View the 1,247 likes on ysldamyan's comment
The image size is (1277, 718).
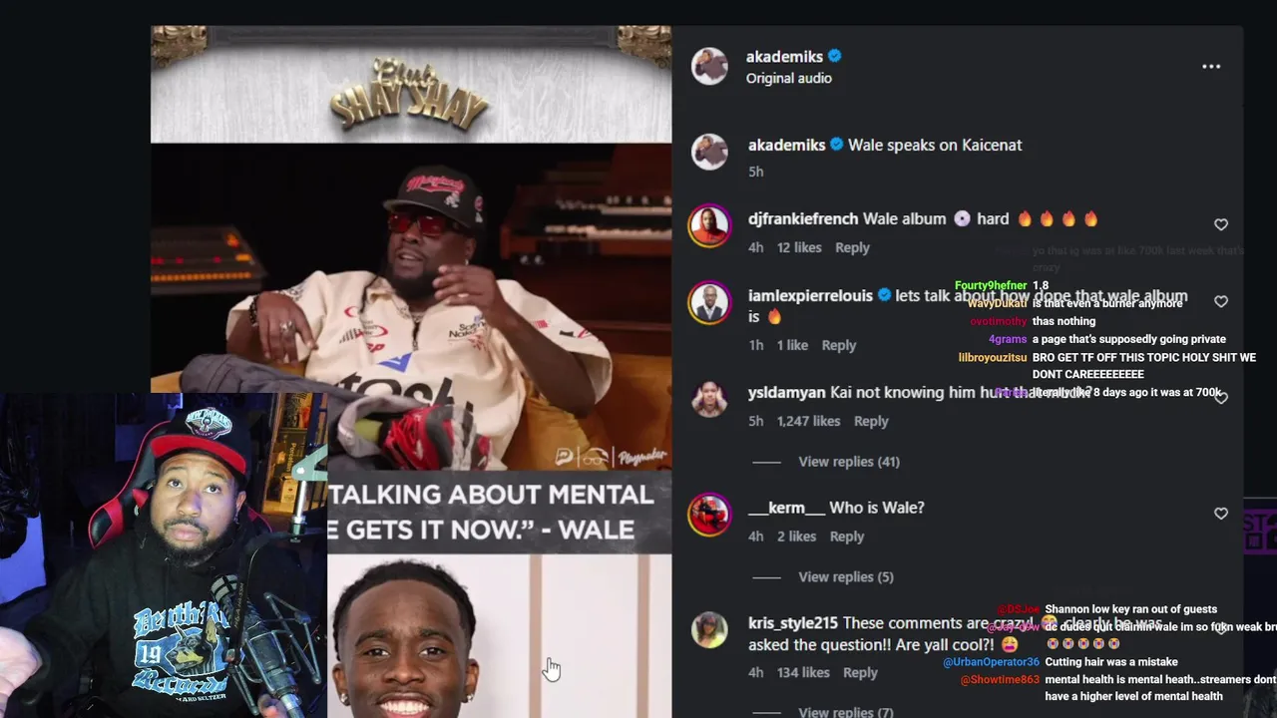coord(808,421)
